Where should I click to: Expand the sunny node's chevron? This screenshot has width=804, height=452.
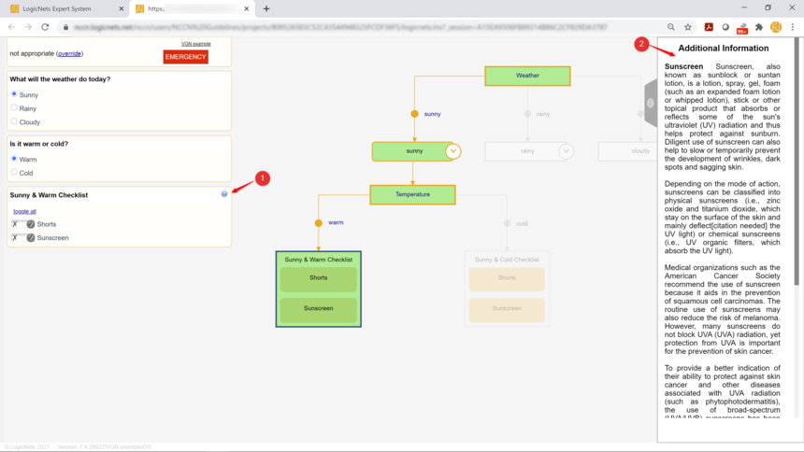(452, 151)
